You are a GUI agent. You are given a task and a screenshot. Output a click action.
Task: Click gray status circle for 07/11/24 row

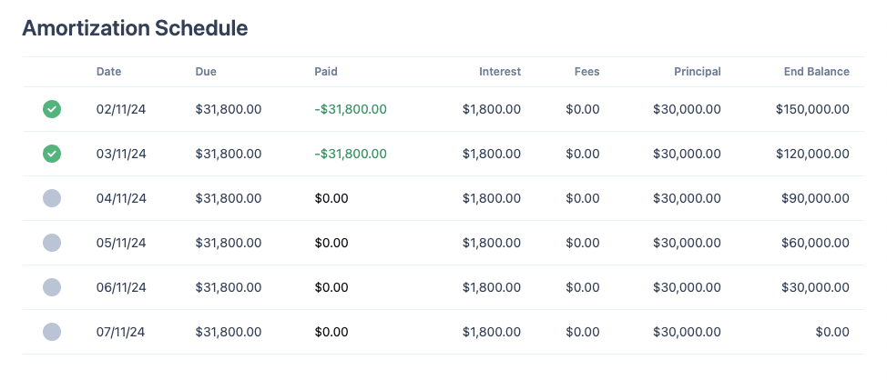click(x=52, y=332)
